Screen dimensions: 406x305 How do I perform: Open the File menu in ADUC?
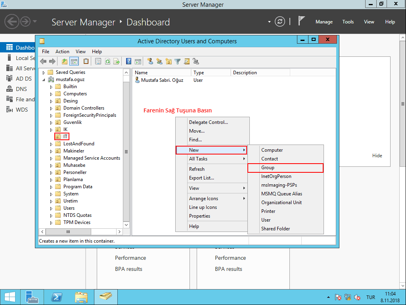(x=46, y=52)
